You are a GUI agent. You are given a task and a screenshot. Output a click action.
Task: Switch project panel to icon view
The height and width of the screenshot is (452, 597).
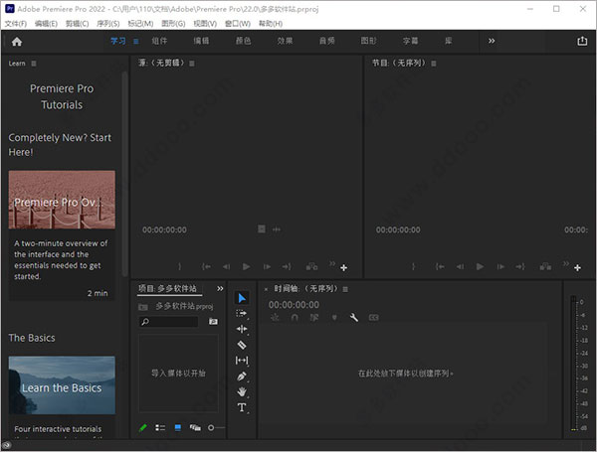point(178,428)
